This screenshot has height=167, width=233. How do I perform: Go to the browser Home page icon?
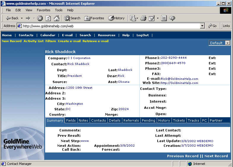click(x=56, y=18)
